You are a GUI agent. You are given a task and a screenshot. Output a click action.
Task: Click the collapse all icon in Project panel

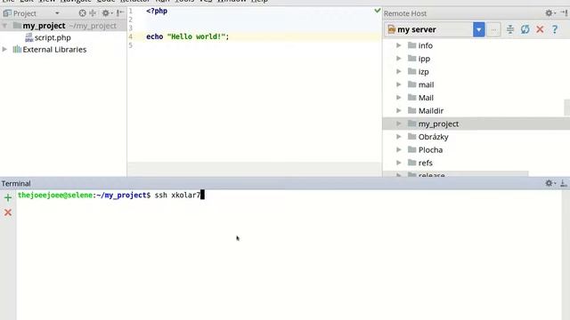93,13
